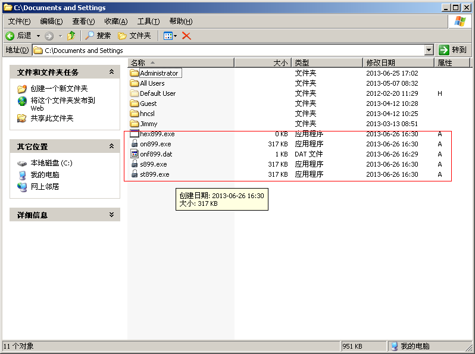Click the Forward arrow button
Screen dimensions: 475x354
click(x=49, y=36)
